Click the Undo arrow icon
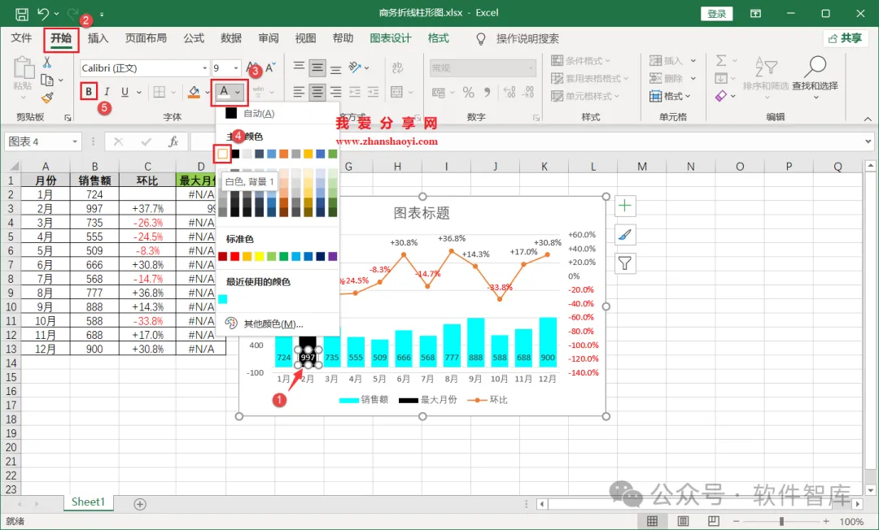 click(43, 14)
